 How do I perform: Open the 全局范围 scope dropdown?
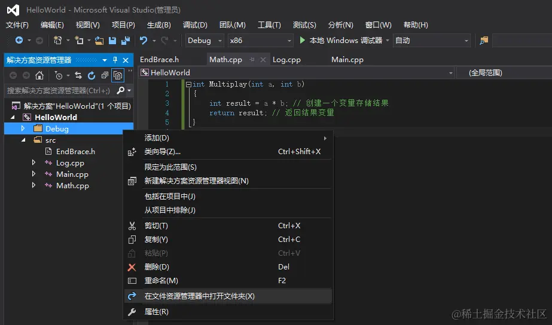pos(504,73)
